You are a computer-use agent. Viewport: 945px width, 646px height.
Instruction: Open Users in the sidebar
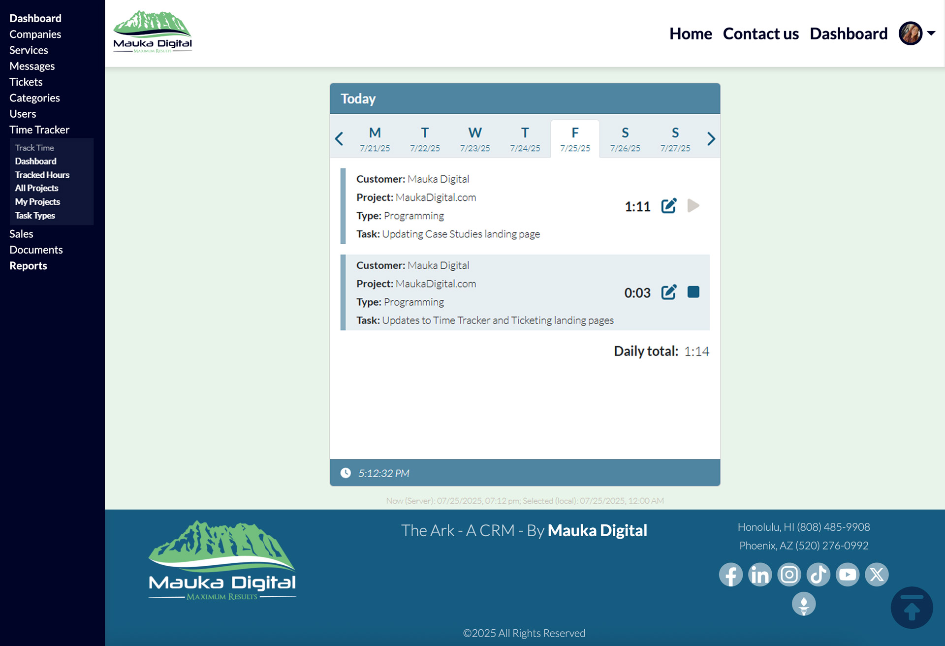click(23, 114)
